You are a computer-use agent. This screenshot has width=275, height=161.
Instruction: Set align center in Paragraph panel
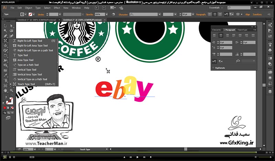point(221,35)
